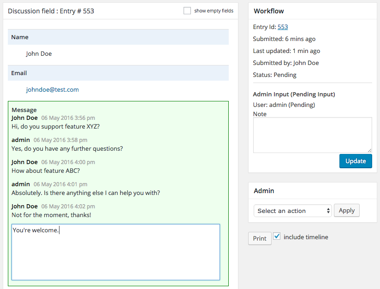Click the Status: Pending text

pos(274,75)
